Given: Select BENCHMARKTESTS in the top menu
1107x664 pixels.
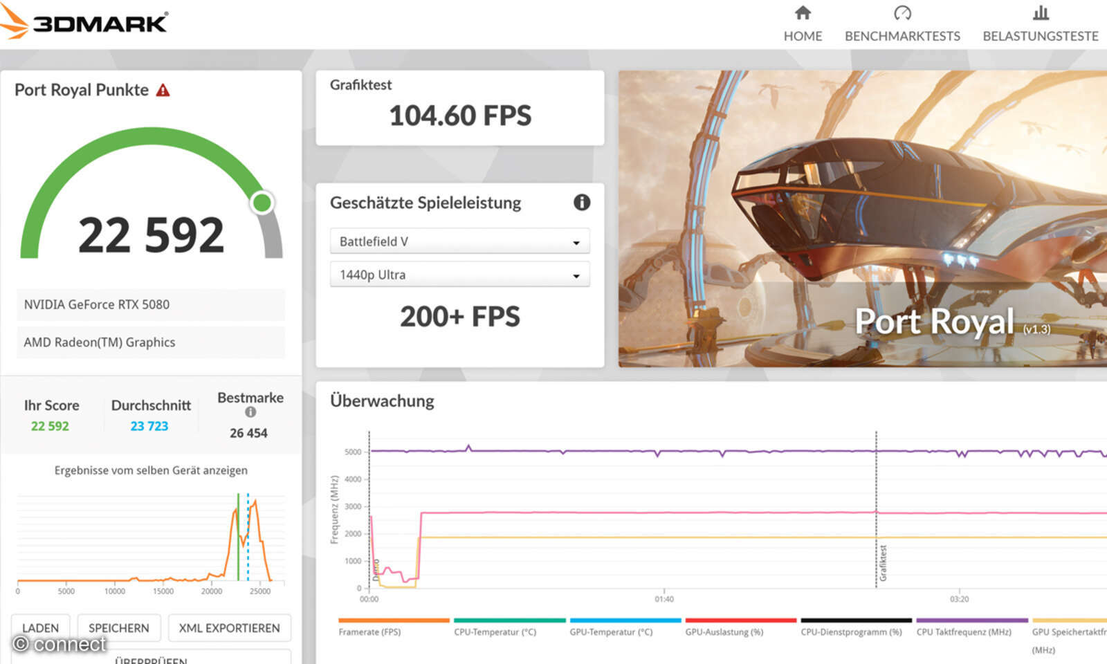Looking at the screenshot, I should coord(902,36).
